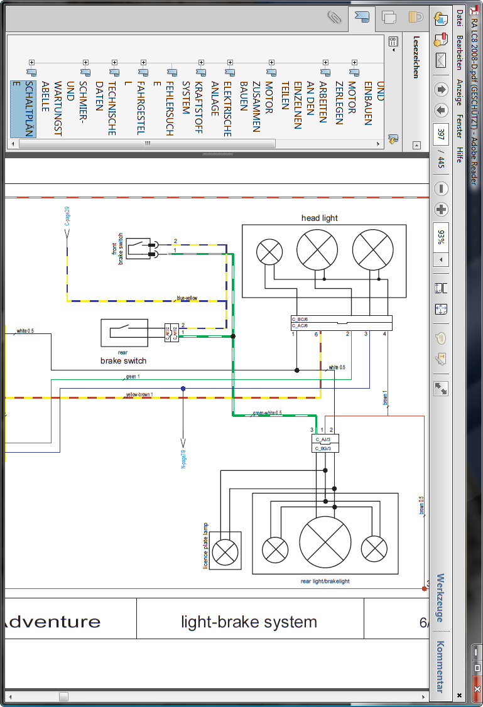Expand the KRAFTSTOFF SYSTEM bookmark

pos(201,63)
